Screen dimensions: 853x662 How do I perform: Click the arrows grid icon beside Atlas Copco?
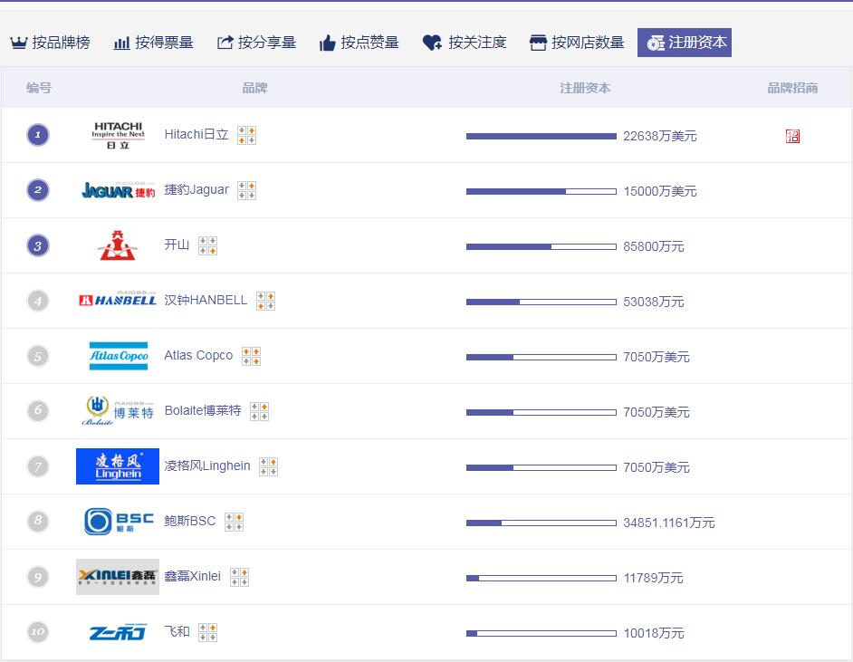[x=252, y=356]
